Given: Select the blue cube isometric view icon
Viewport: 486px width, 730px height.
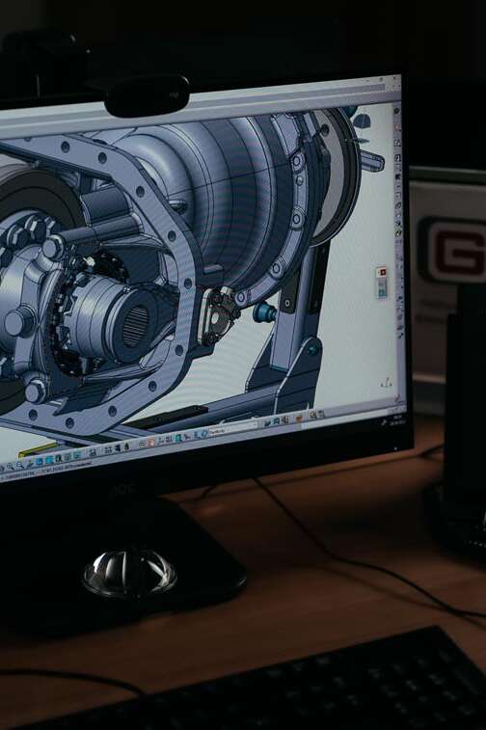Looking at the screenshot, I should tap(40, 461).
